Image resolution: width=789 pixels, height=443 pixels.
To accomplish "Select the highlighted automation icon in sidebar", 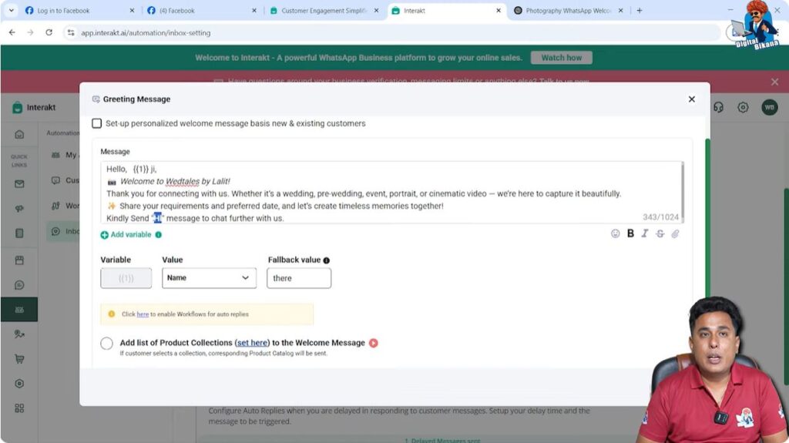I will coord(19,310).
